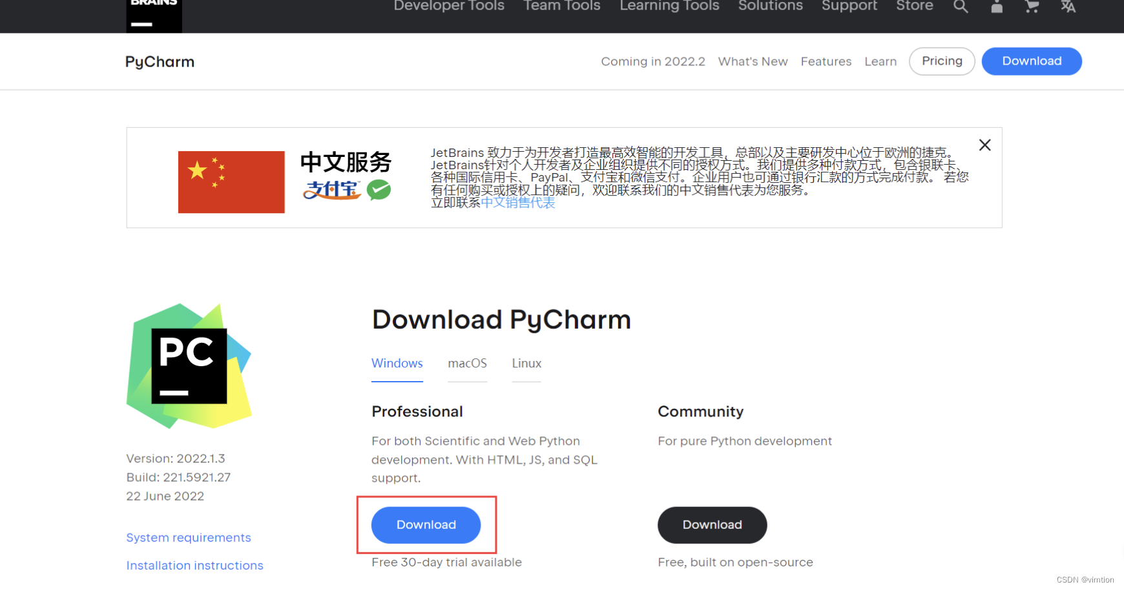
Task: Click the Version: 2022.1.3 text
Action: [176, 459]
